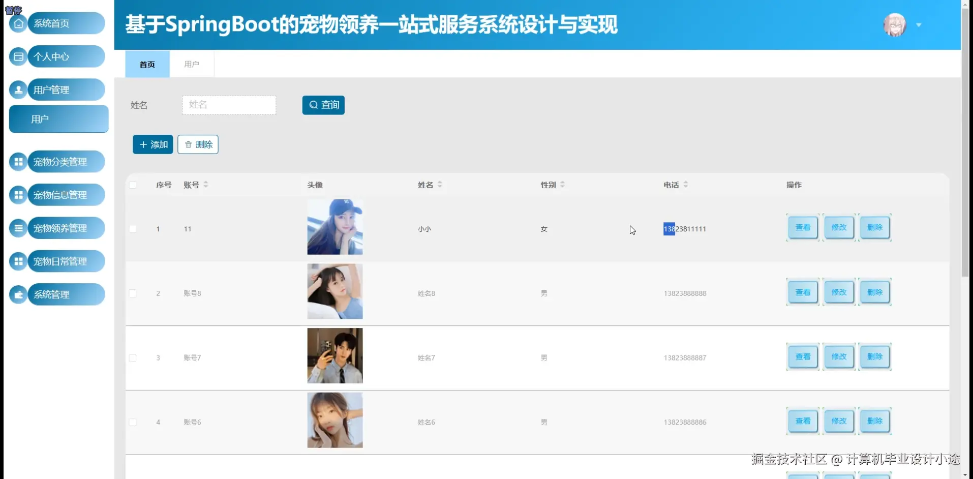973x479 pixels.
Task: Click the 添加 button
Action: (153, 144)
